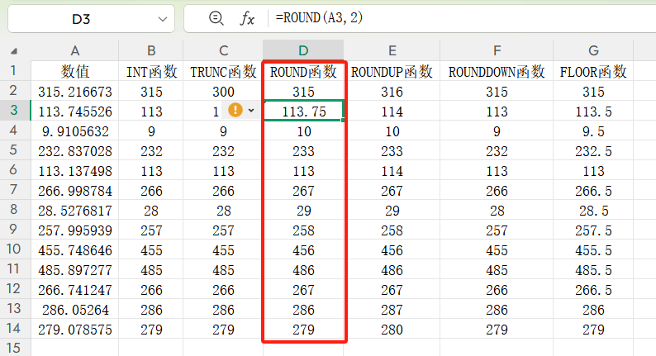Select ROUNDUP cell showing 456
This screenshot has width=656, height=356.
[x=392, y=249]
